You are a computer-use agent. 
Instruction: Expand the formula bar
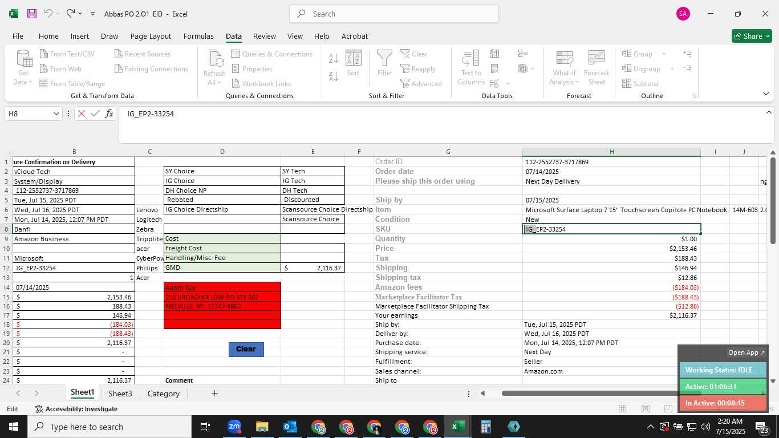click(x=769, y=112)
